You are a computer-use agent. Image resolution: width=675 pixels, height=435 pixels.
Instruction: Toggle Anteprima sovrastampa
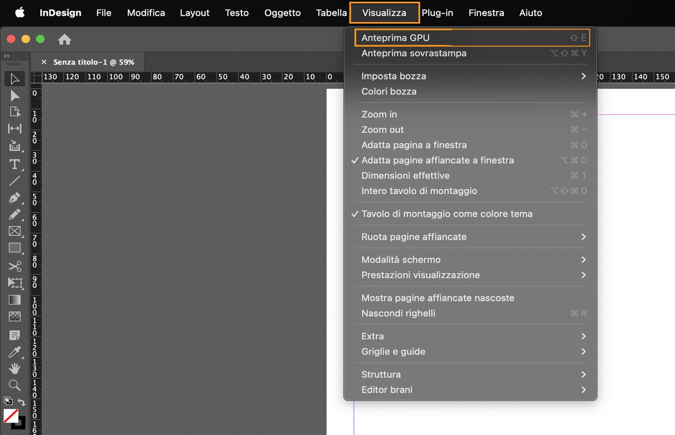point(414,53)
